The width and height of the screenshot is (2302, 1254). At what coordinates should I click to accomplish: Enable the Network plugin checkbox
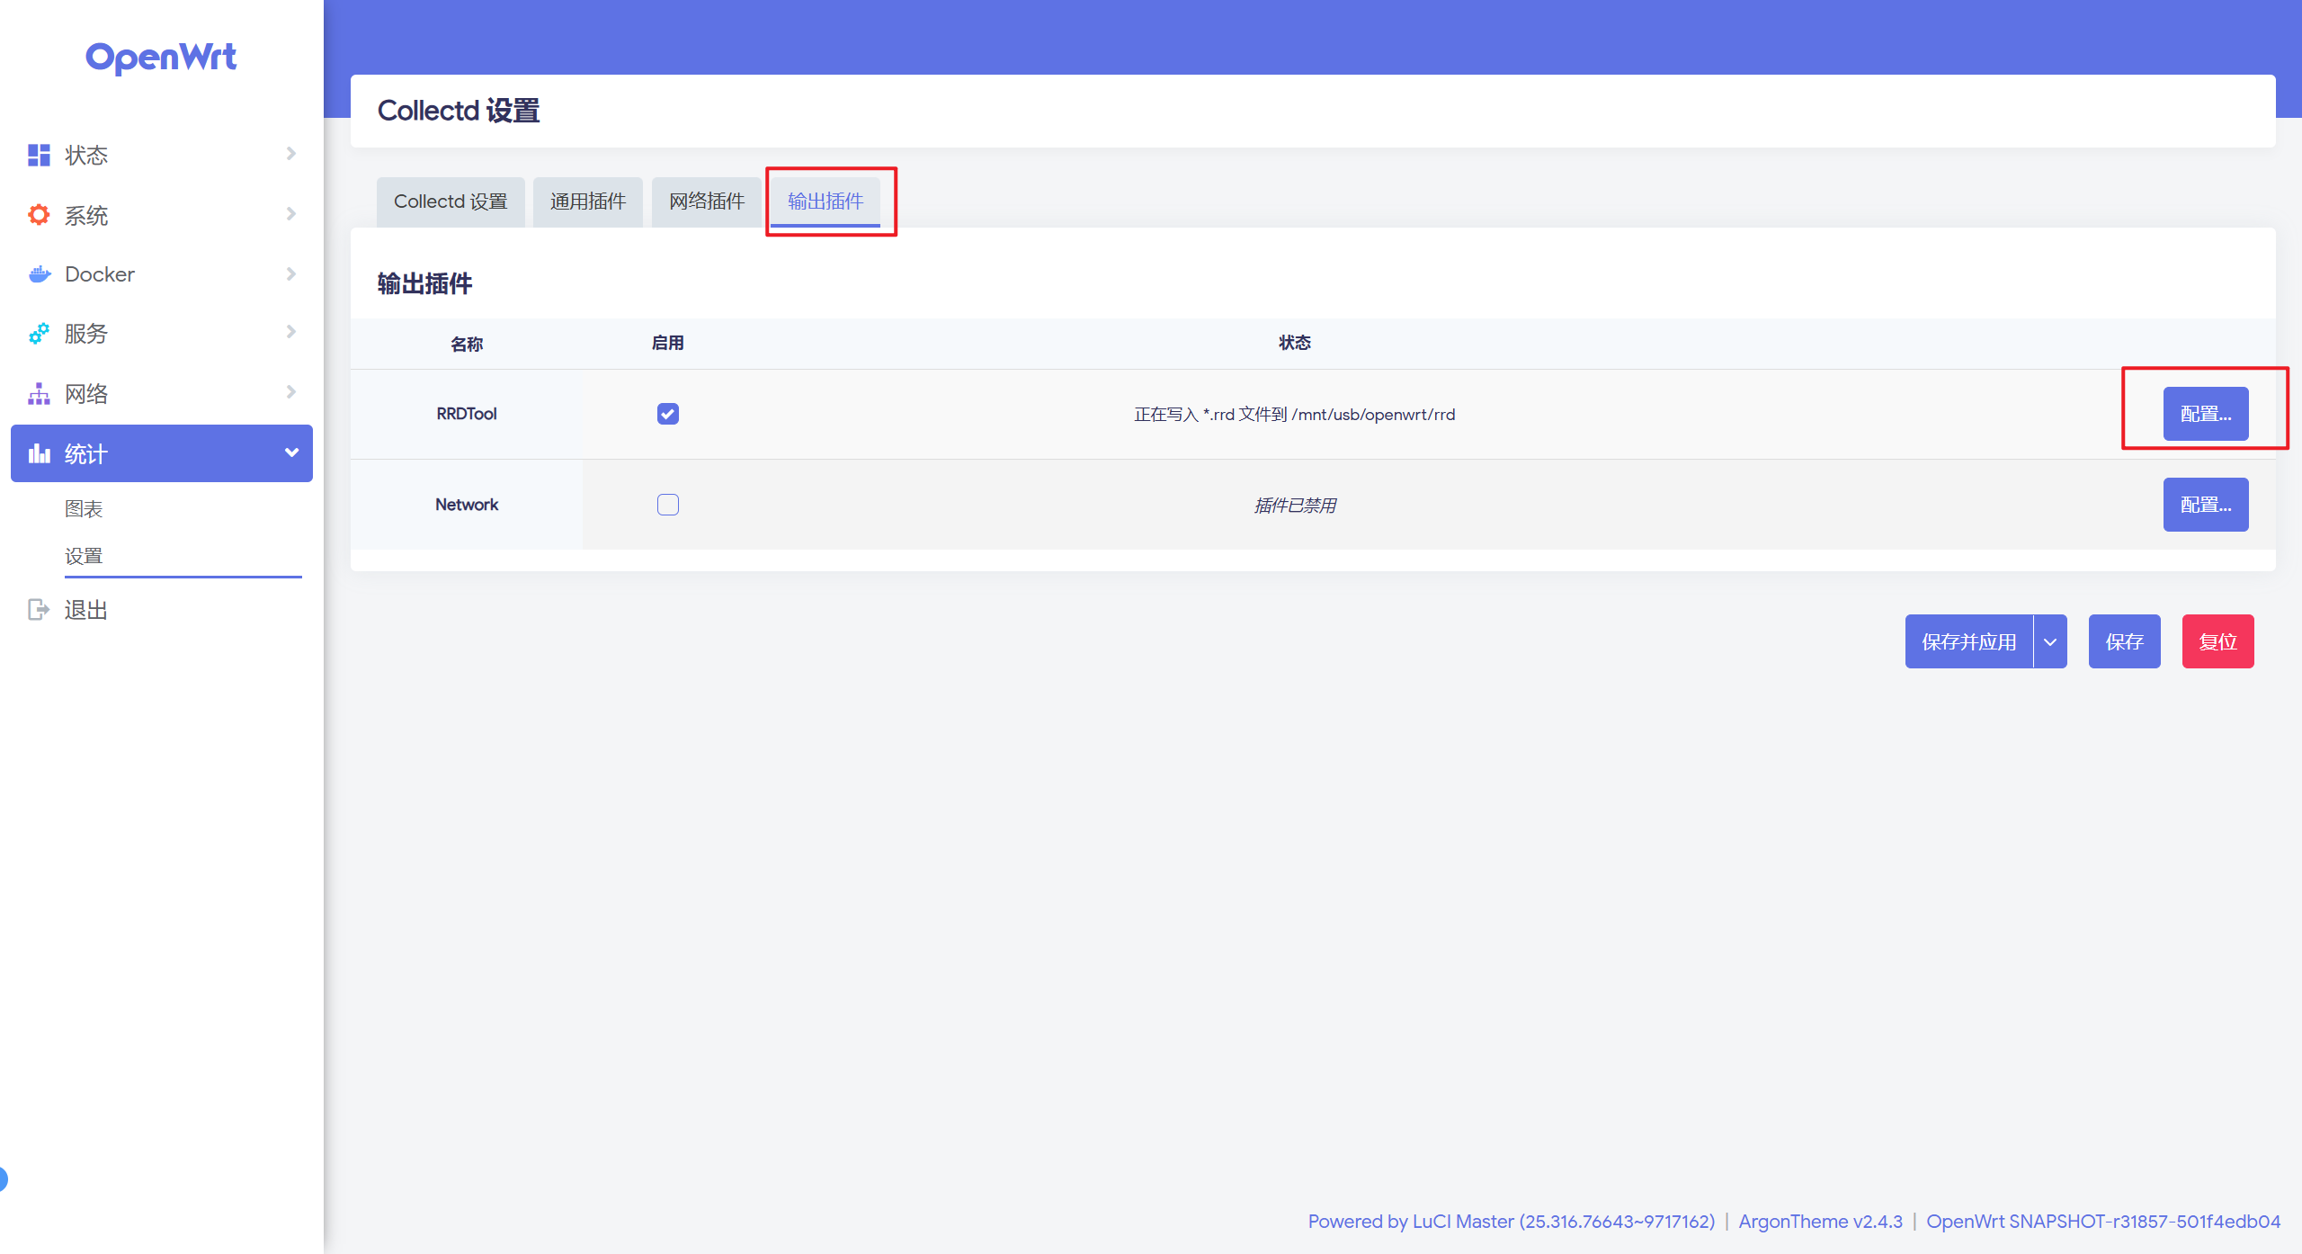point(667,505)
